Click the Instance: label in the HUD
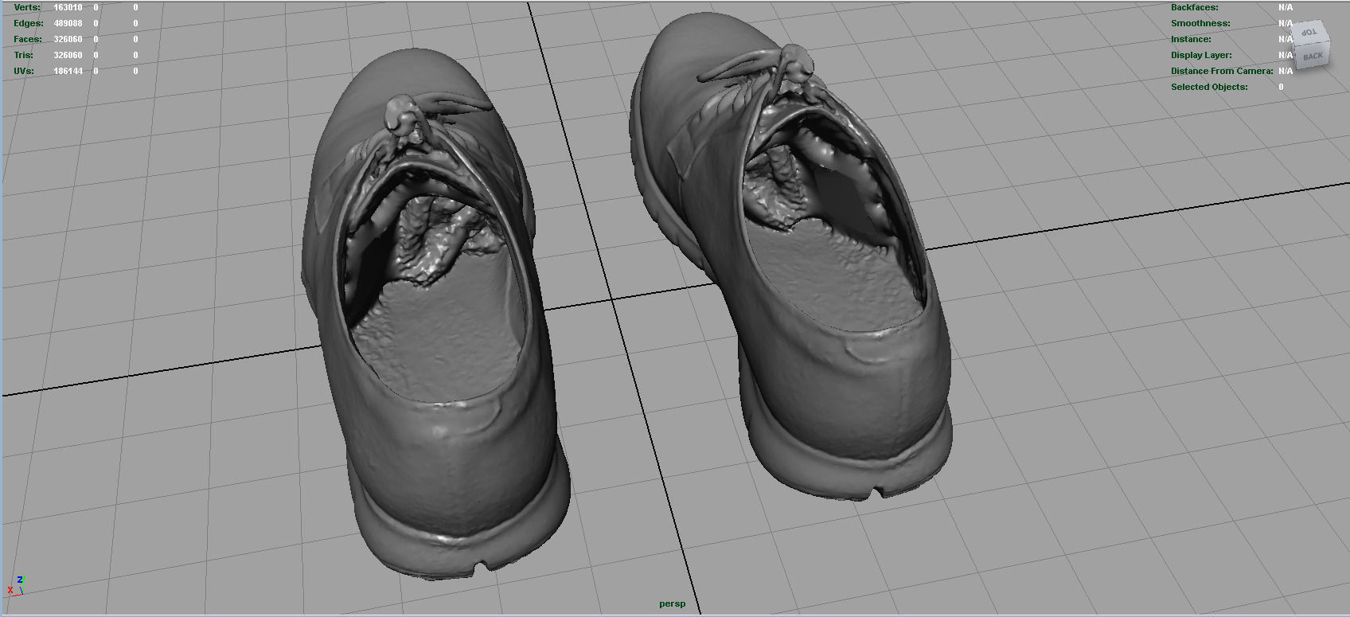1350x617 pixels. coord(1191,39)
